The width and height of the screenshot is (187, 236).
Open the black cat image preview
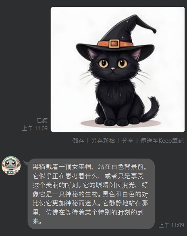(118, 69)
